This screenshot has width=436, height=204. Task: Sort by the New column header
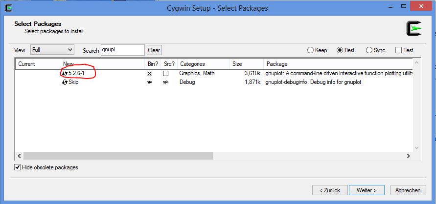pos(102,64)
